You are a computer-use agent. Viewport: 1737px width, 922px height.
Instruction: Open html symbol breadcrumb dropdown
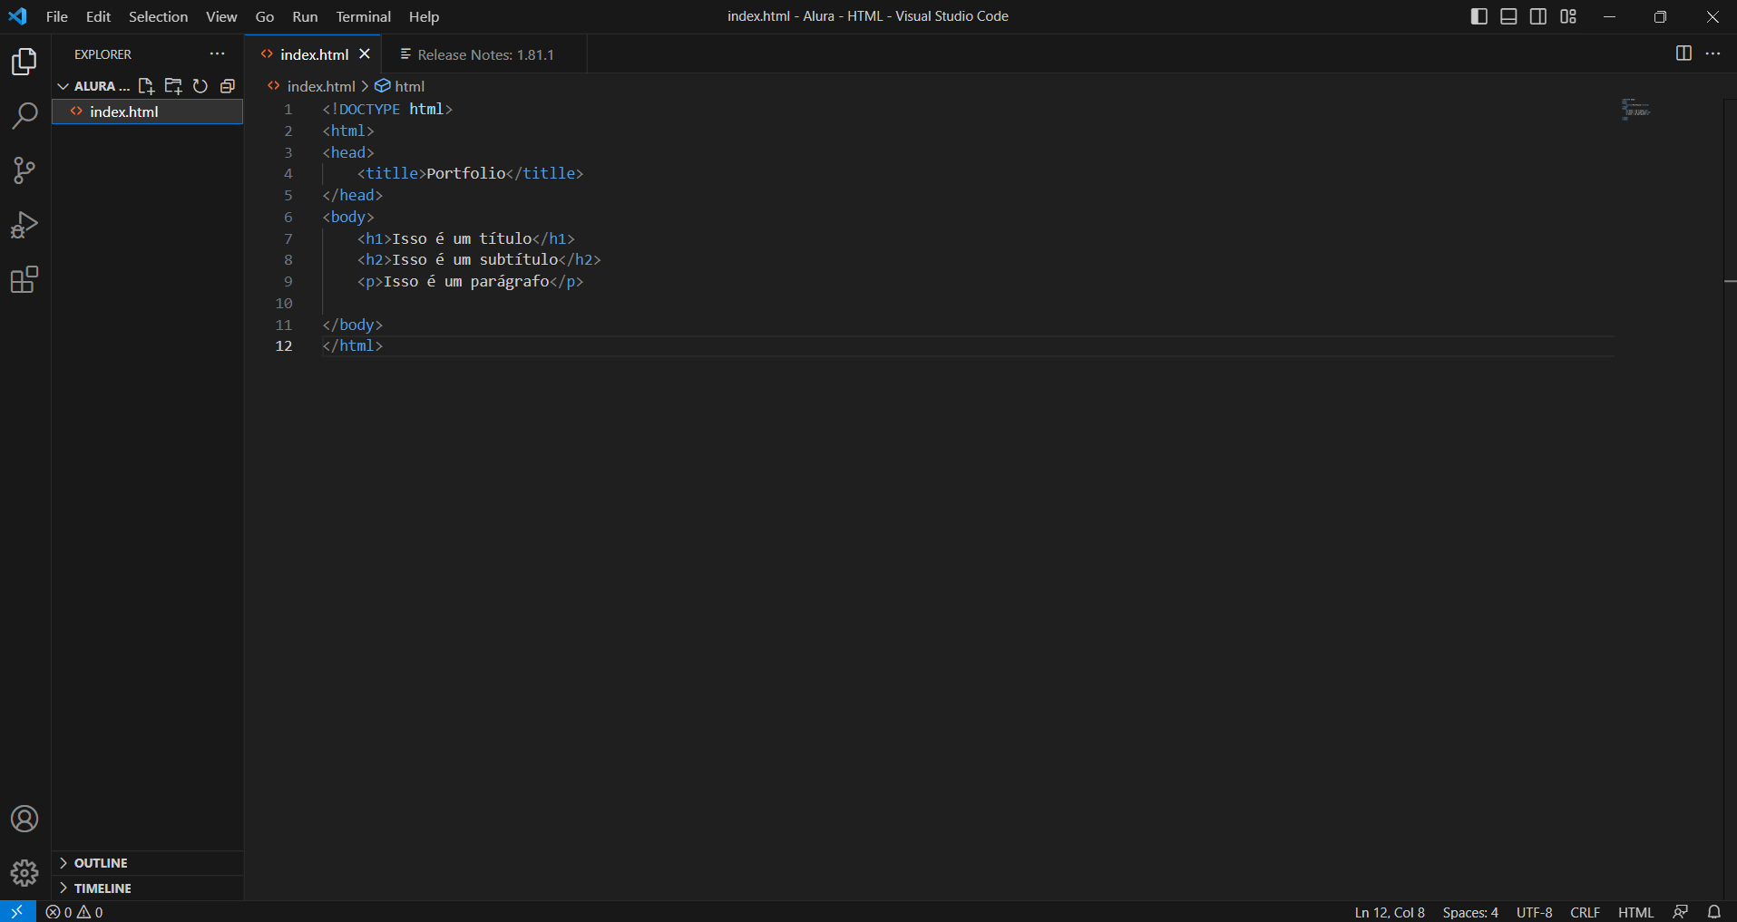point(400,86)
